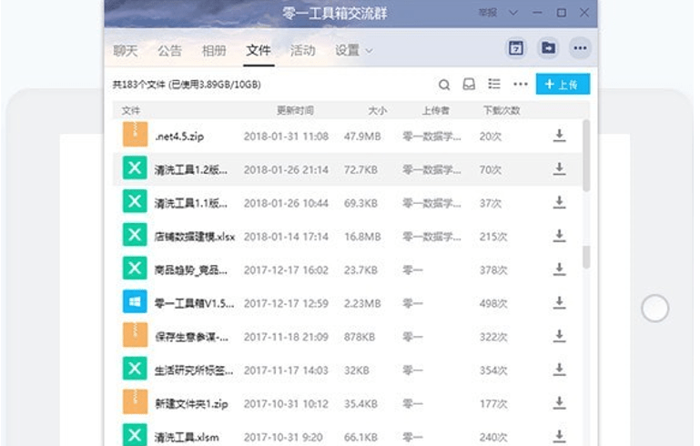Screen dimensions: 700x446
Task: Select file name 清洗工具.xlsm
Action: tap(187, 437)
